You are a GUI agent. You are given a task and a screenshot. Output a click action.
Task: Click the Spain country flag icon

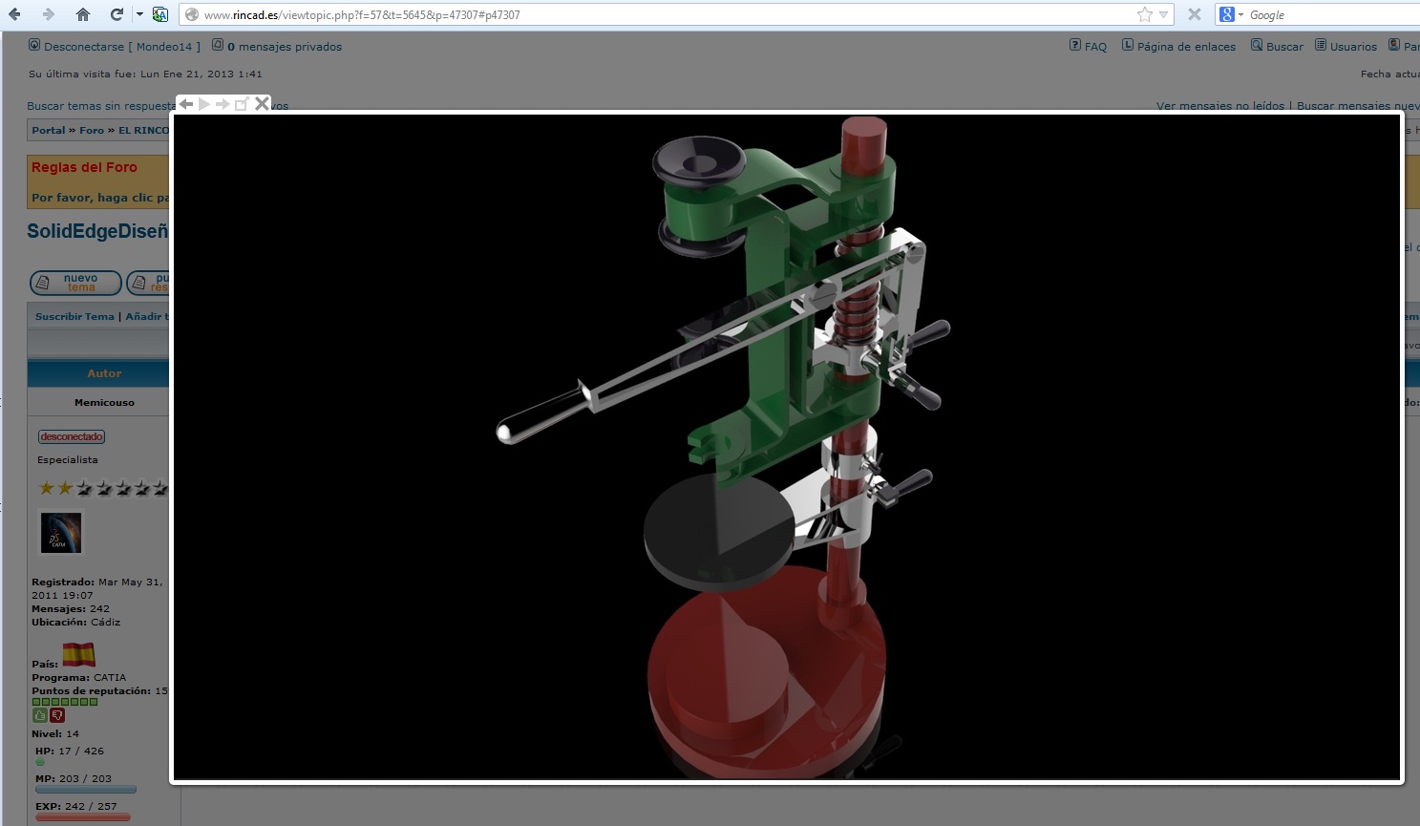coord(78,655)
